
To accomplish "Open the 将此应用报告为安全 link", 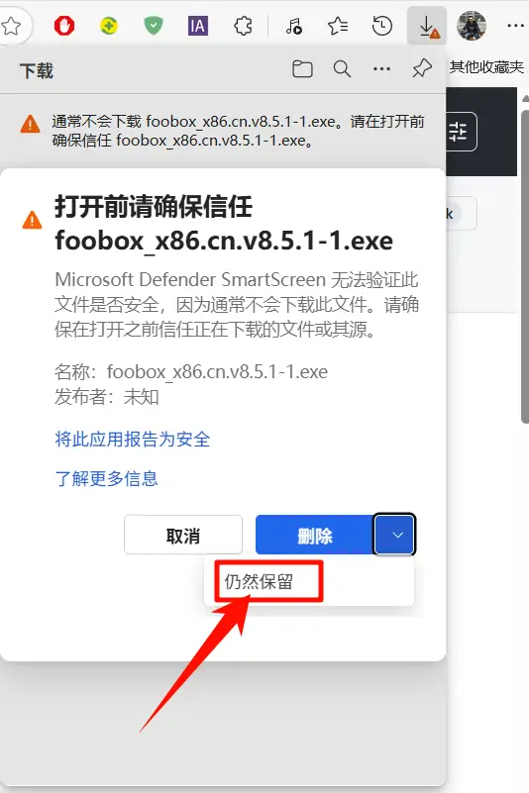I will [x=133, y=439].
